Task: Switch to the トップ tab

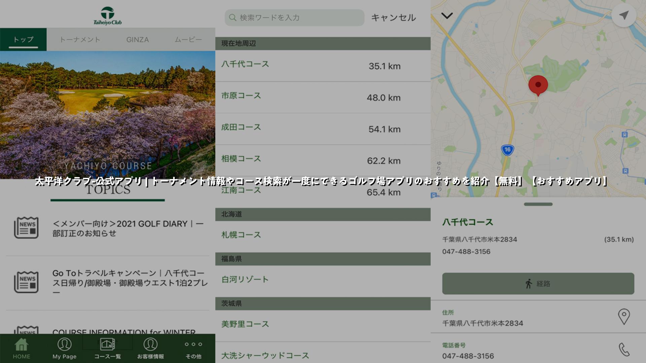Action: tap(23, 39)
